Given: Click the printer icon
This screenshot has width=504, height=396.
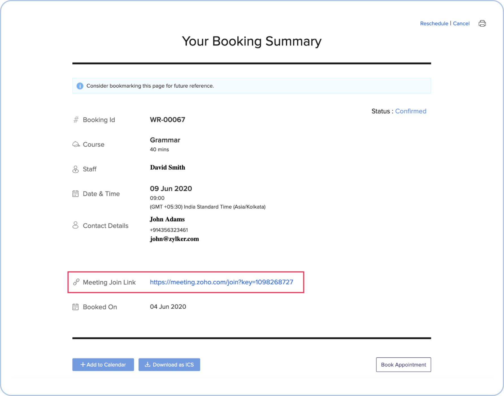Looking at the screenshot, I should click(x=482, y=23).
